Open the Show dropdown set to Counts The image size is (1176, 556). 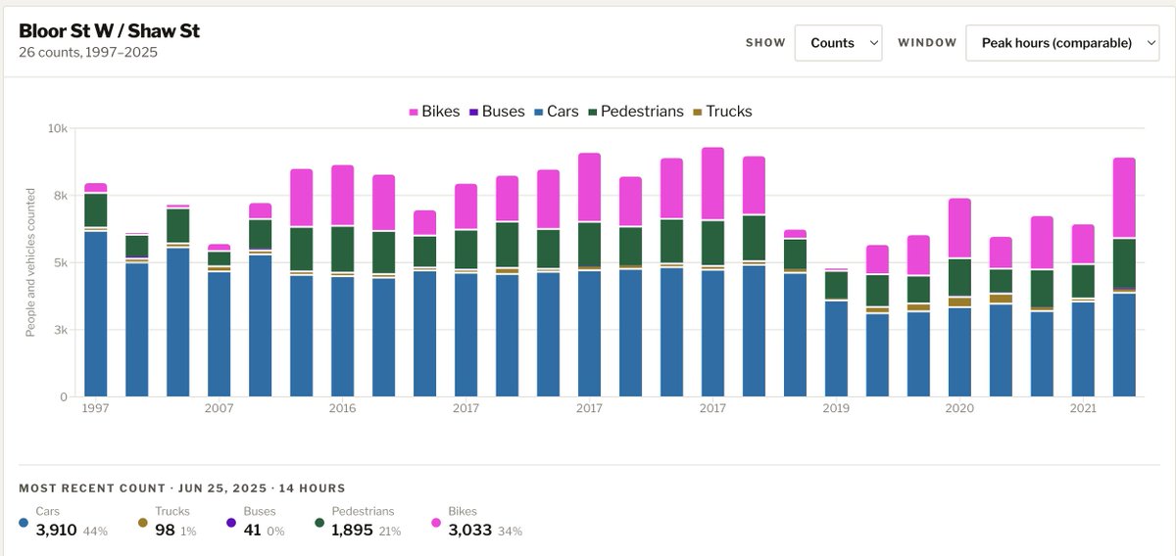838,43
